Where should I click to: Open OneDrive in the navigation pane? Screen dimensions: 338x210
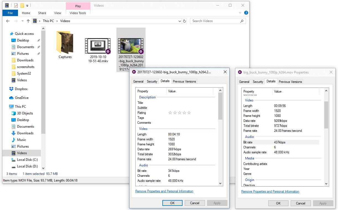[x=22, y=98]
